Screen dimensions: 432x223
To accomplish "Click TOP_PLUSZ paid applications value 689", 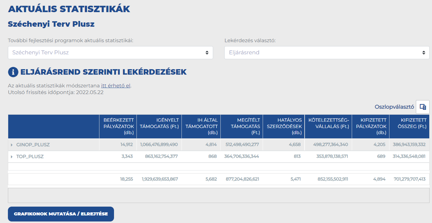I will (x=381, y=157).
